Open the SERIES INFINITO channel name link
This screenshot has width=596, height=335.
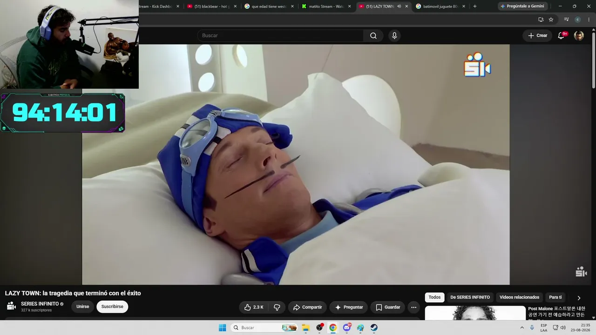(x=40, y=304)
